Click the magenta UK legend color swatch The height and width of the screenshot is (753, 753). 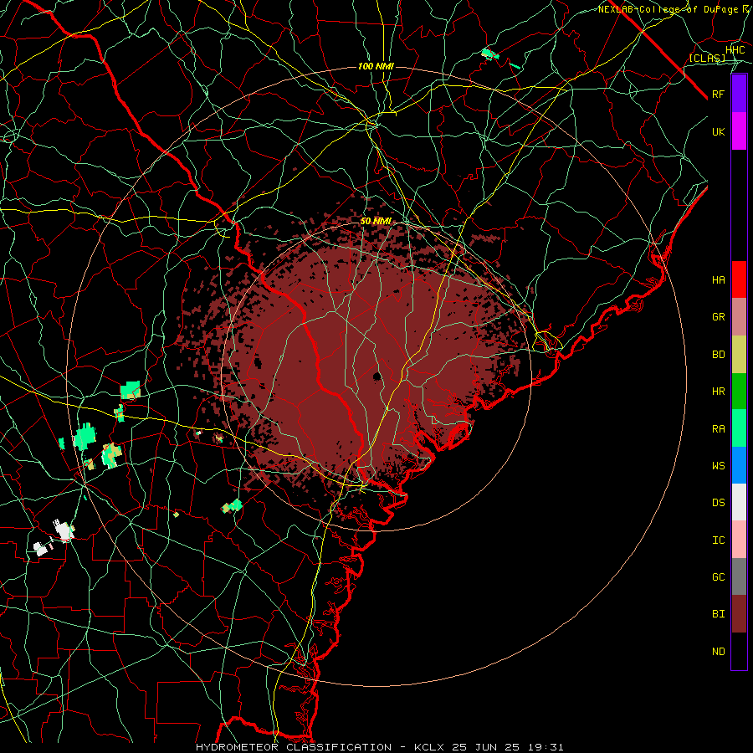739,131
